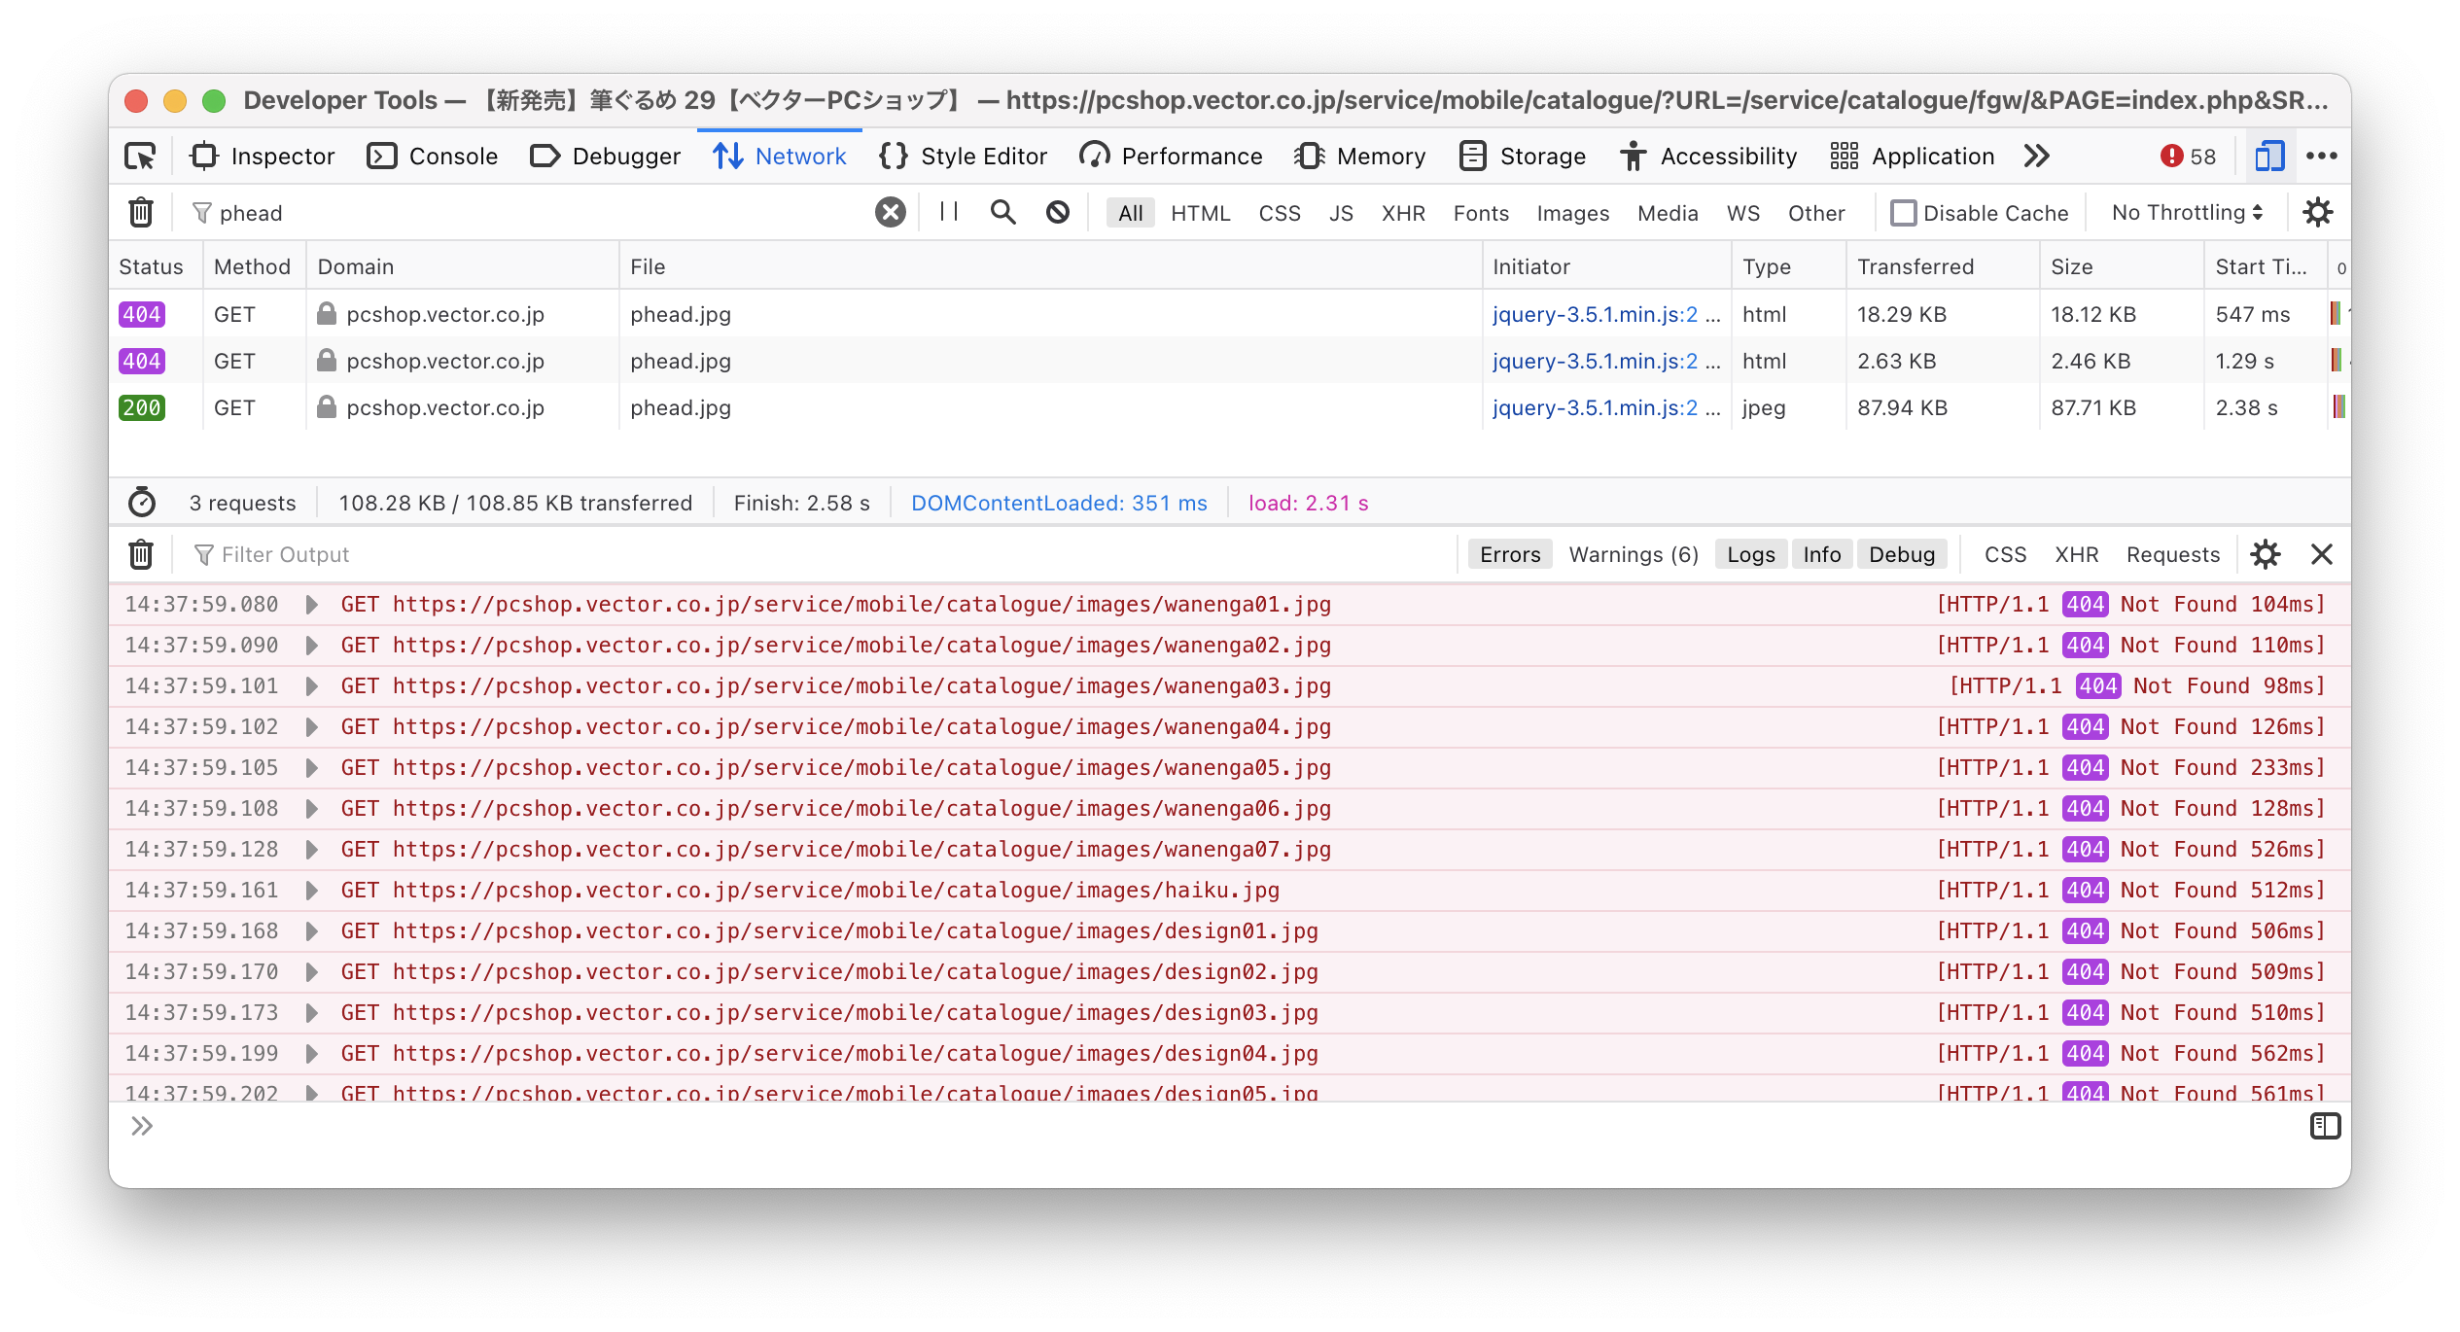Toggle the Errors filter in console

pyautogui.click(x=1509, y=554)
